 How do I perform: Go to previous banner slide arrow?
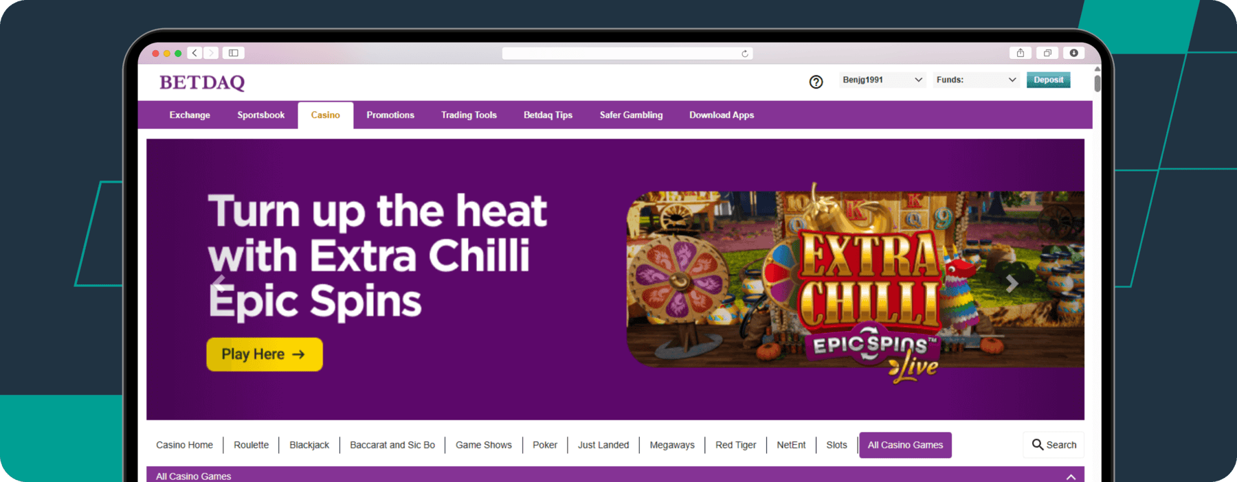219,283
